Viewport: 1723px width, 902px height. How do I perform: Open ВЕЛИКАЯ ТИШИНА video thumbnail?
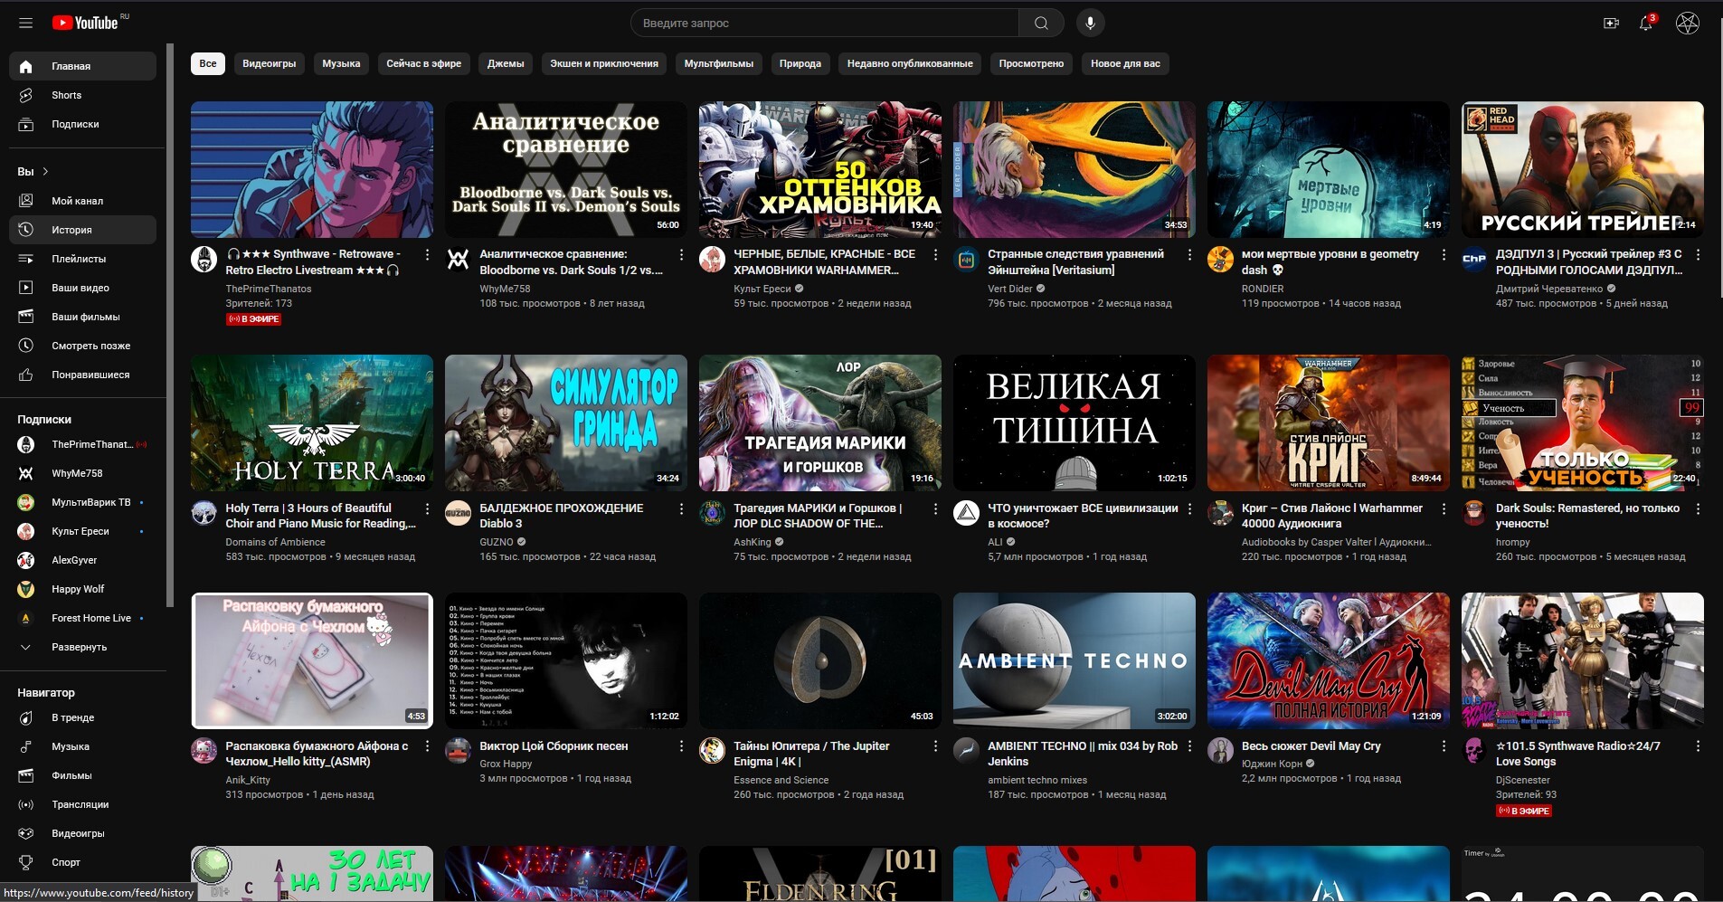pos(1075,423)
